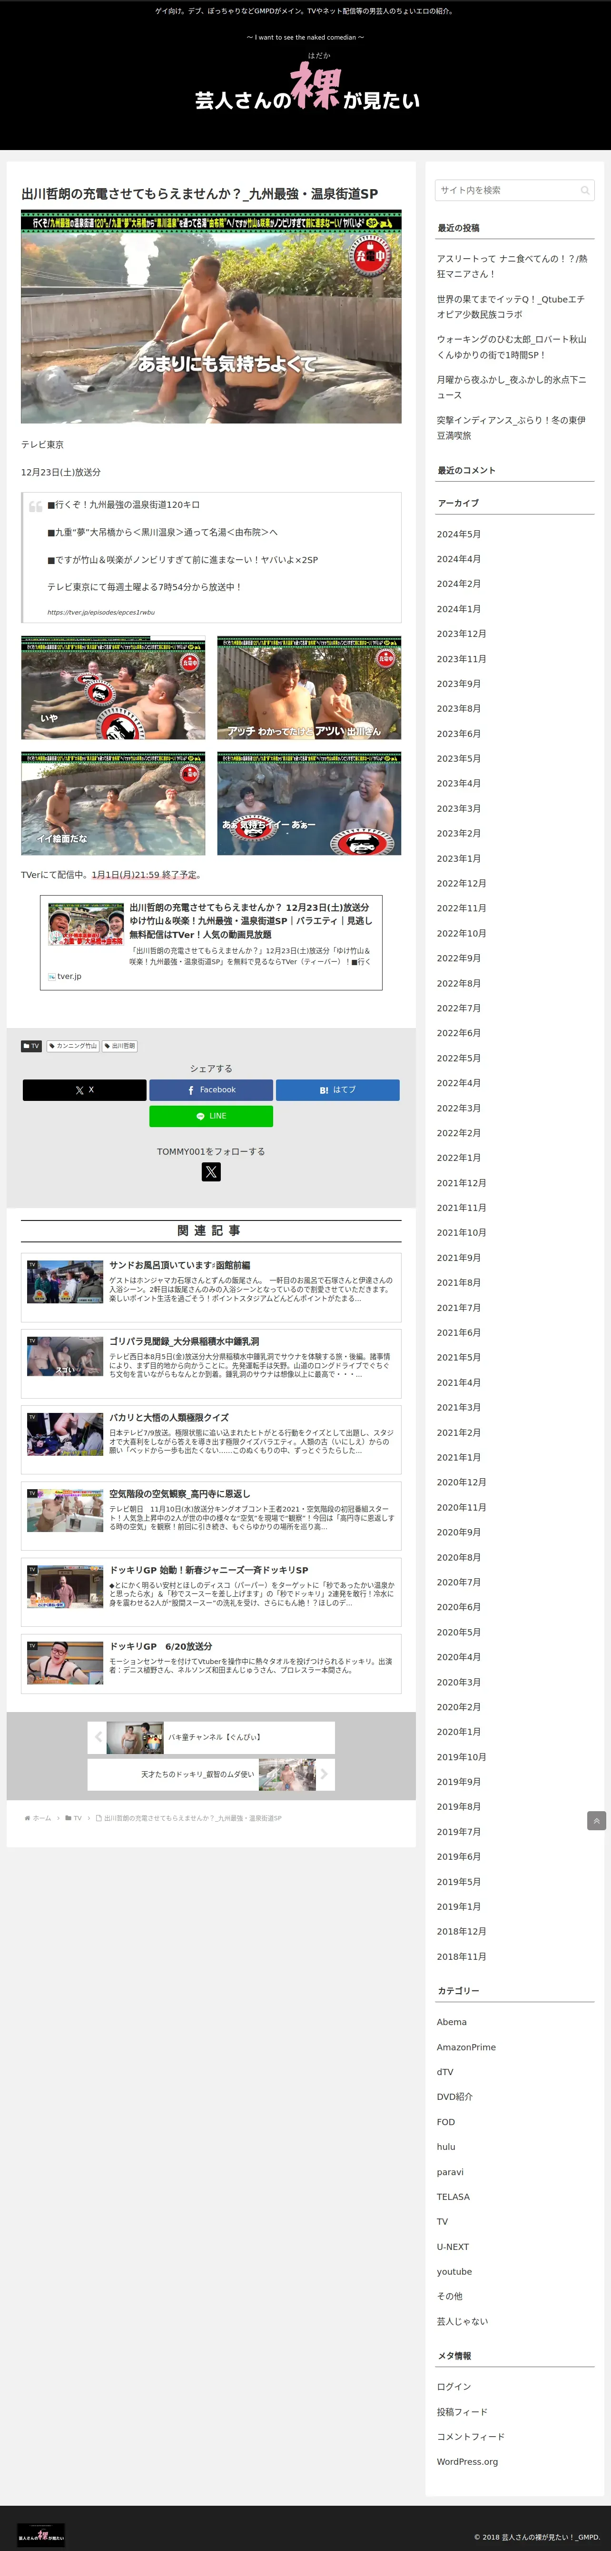Open the hulu category
This screenshot has width=611, height=2551.
point(446,2147)
